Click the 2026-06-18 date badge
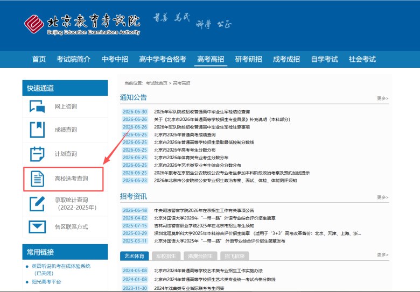 (135, 210)
